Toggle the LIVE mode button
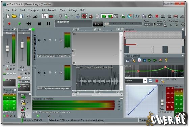Viewport: 189px width, 127px height. click(x=98, y=24)
